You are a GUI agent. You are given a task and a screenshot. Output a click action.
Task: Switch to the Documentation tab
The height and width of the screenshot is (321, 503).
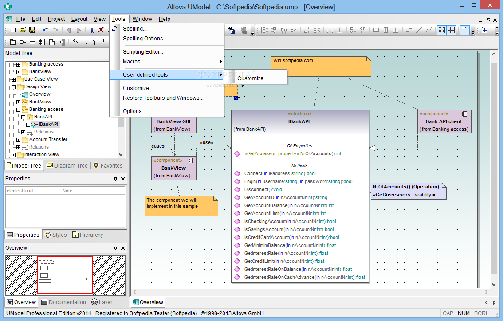[64, 302]
